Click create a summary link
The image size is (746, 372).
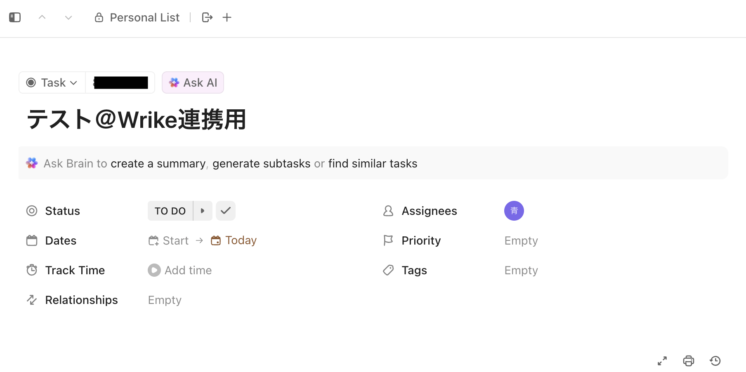[x=158, y=164]
